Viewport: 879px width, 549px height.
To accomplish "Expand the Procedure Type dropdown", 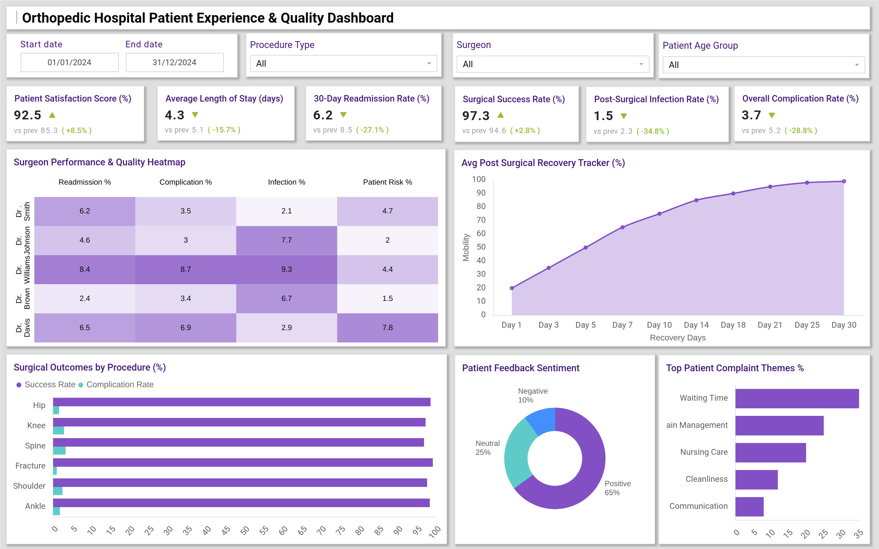I will pos(343,63).
